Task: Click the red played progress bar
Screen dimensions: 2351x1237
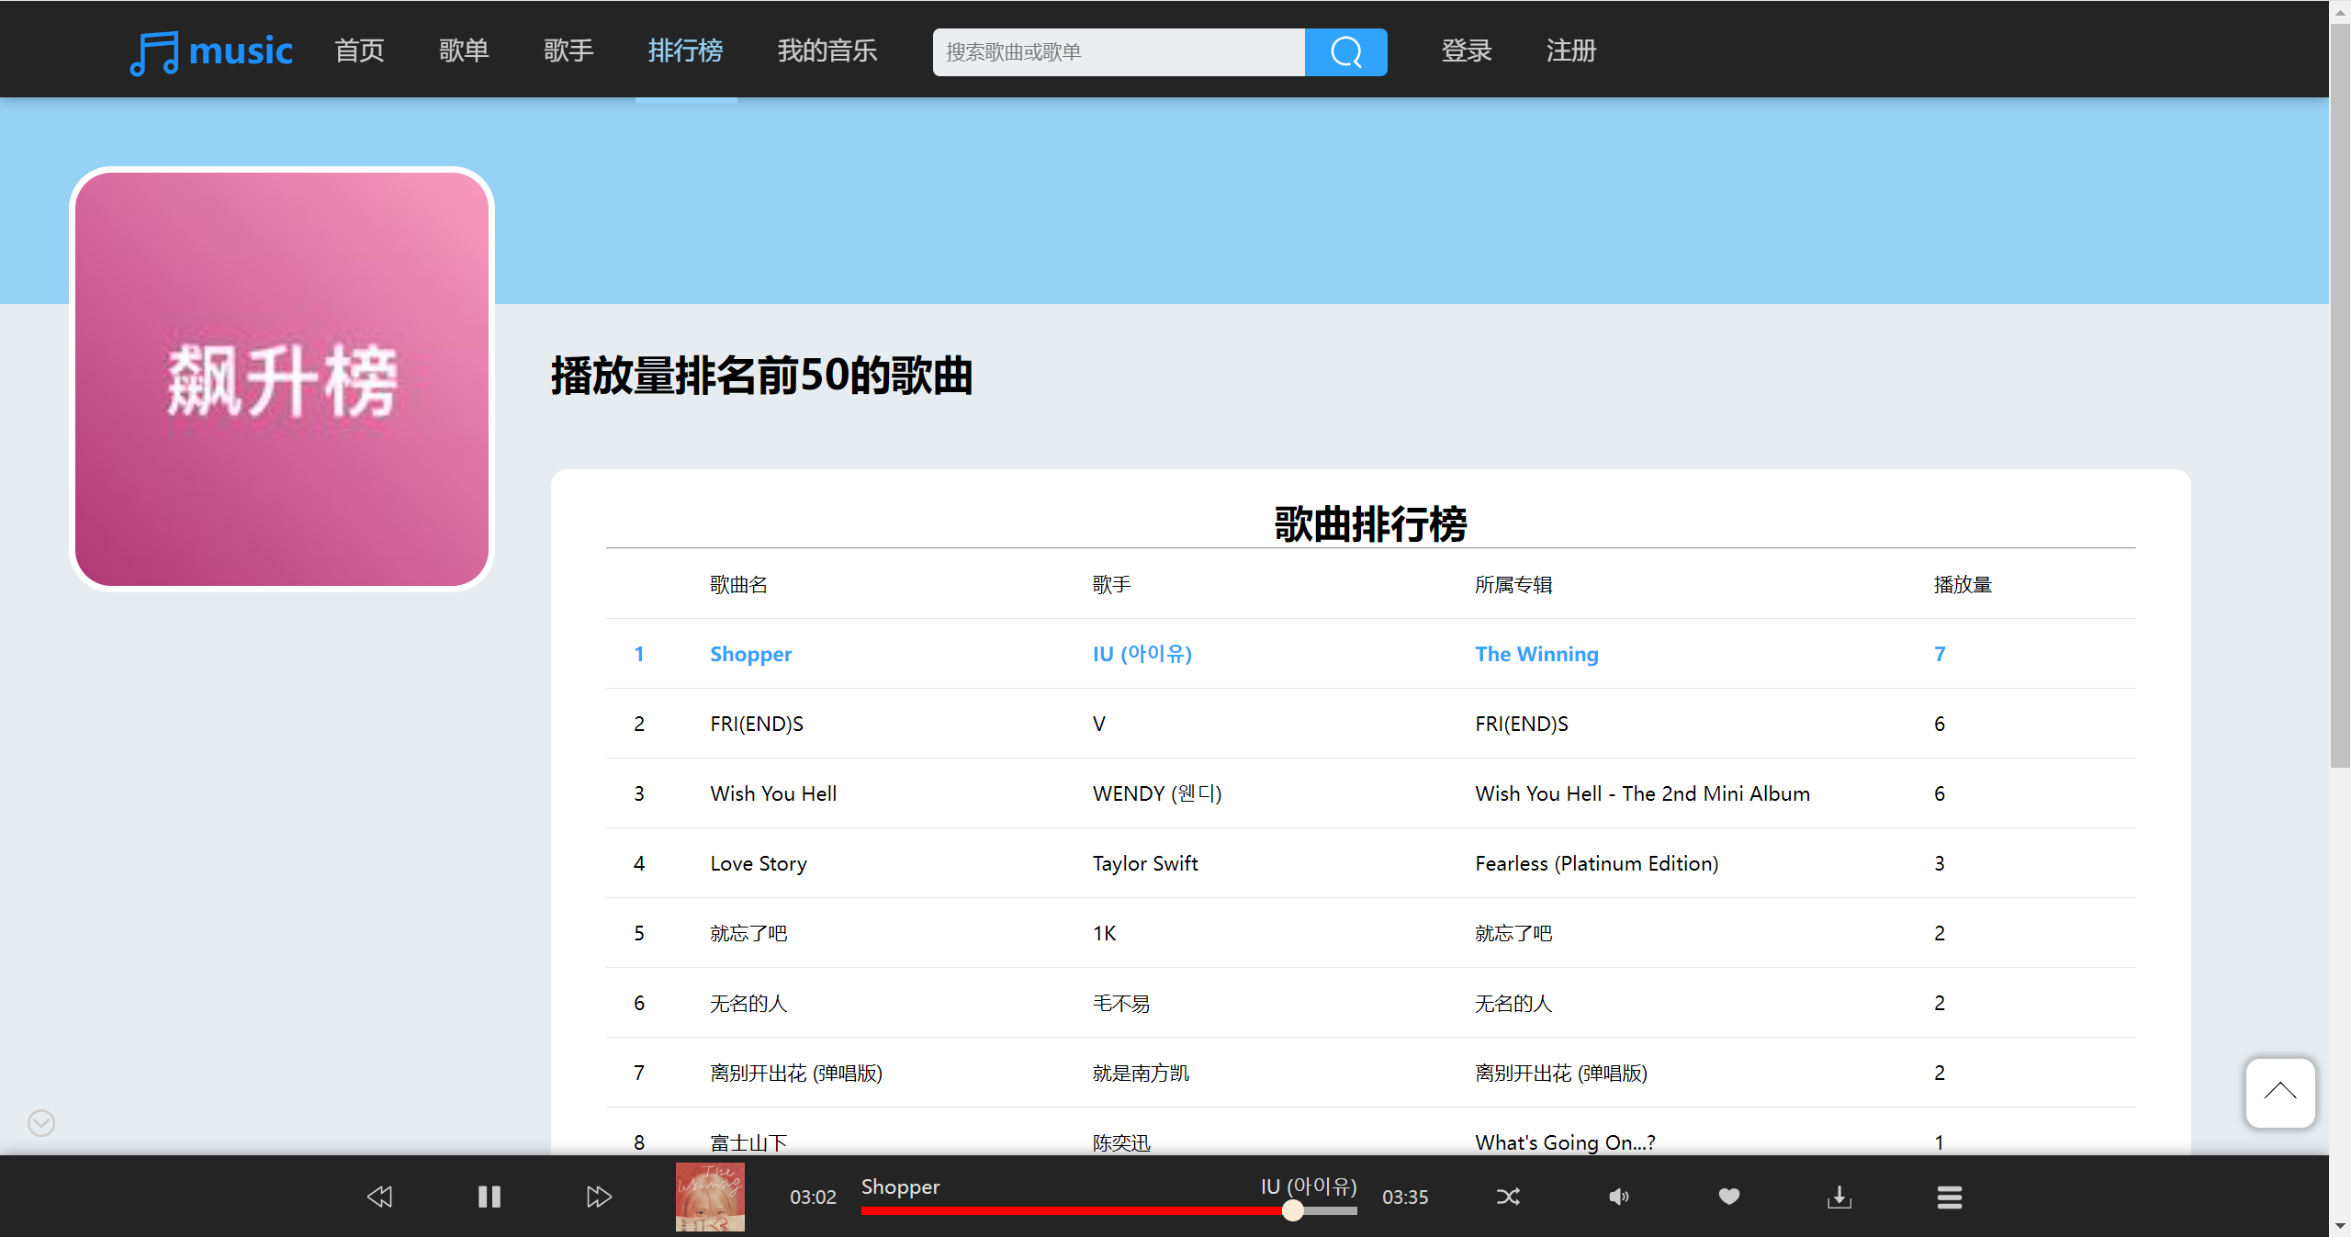Action: [1076, 1211]
